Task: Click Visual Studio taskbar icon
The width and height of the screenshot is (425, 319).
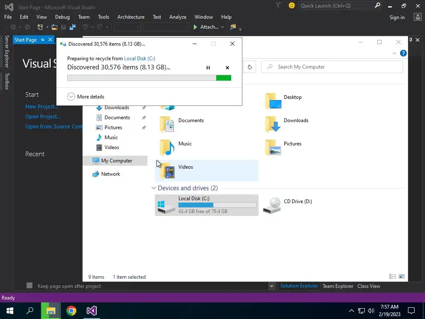Action: tap(92, 311)
